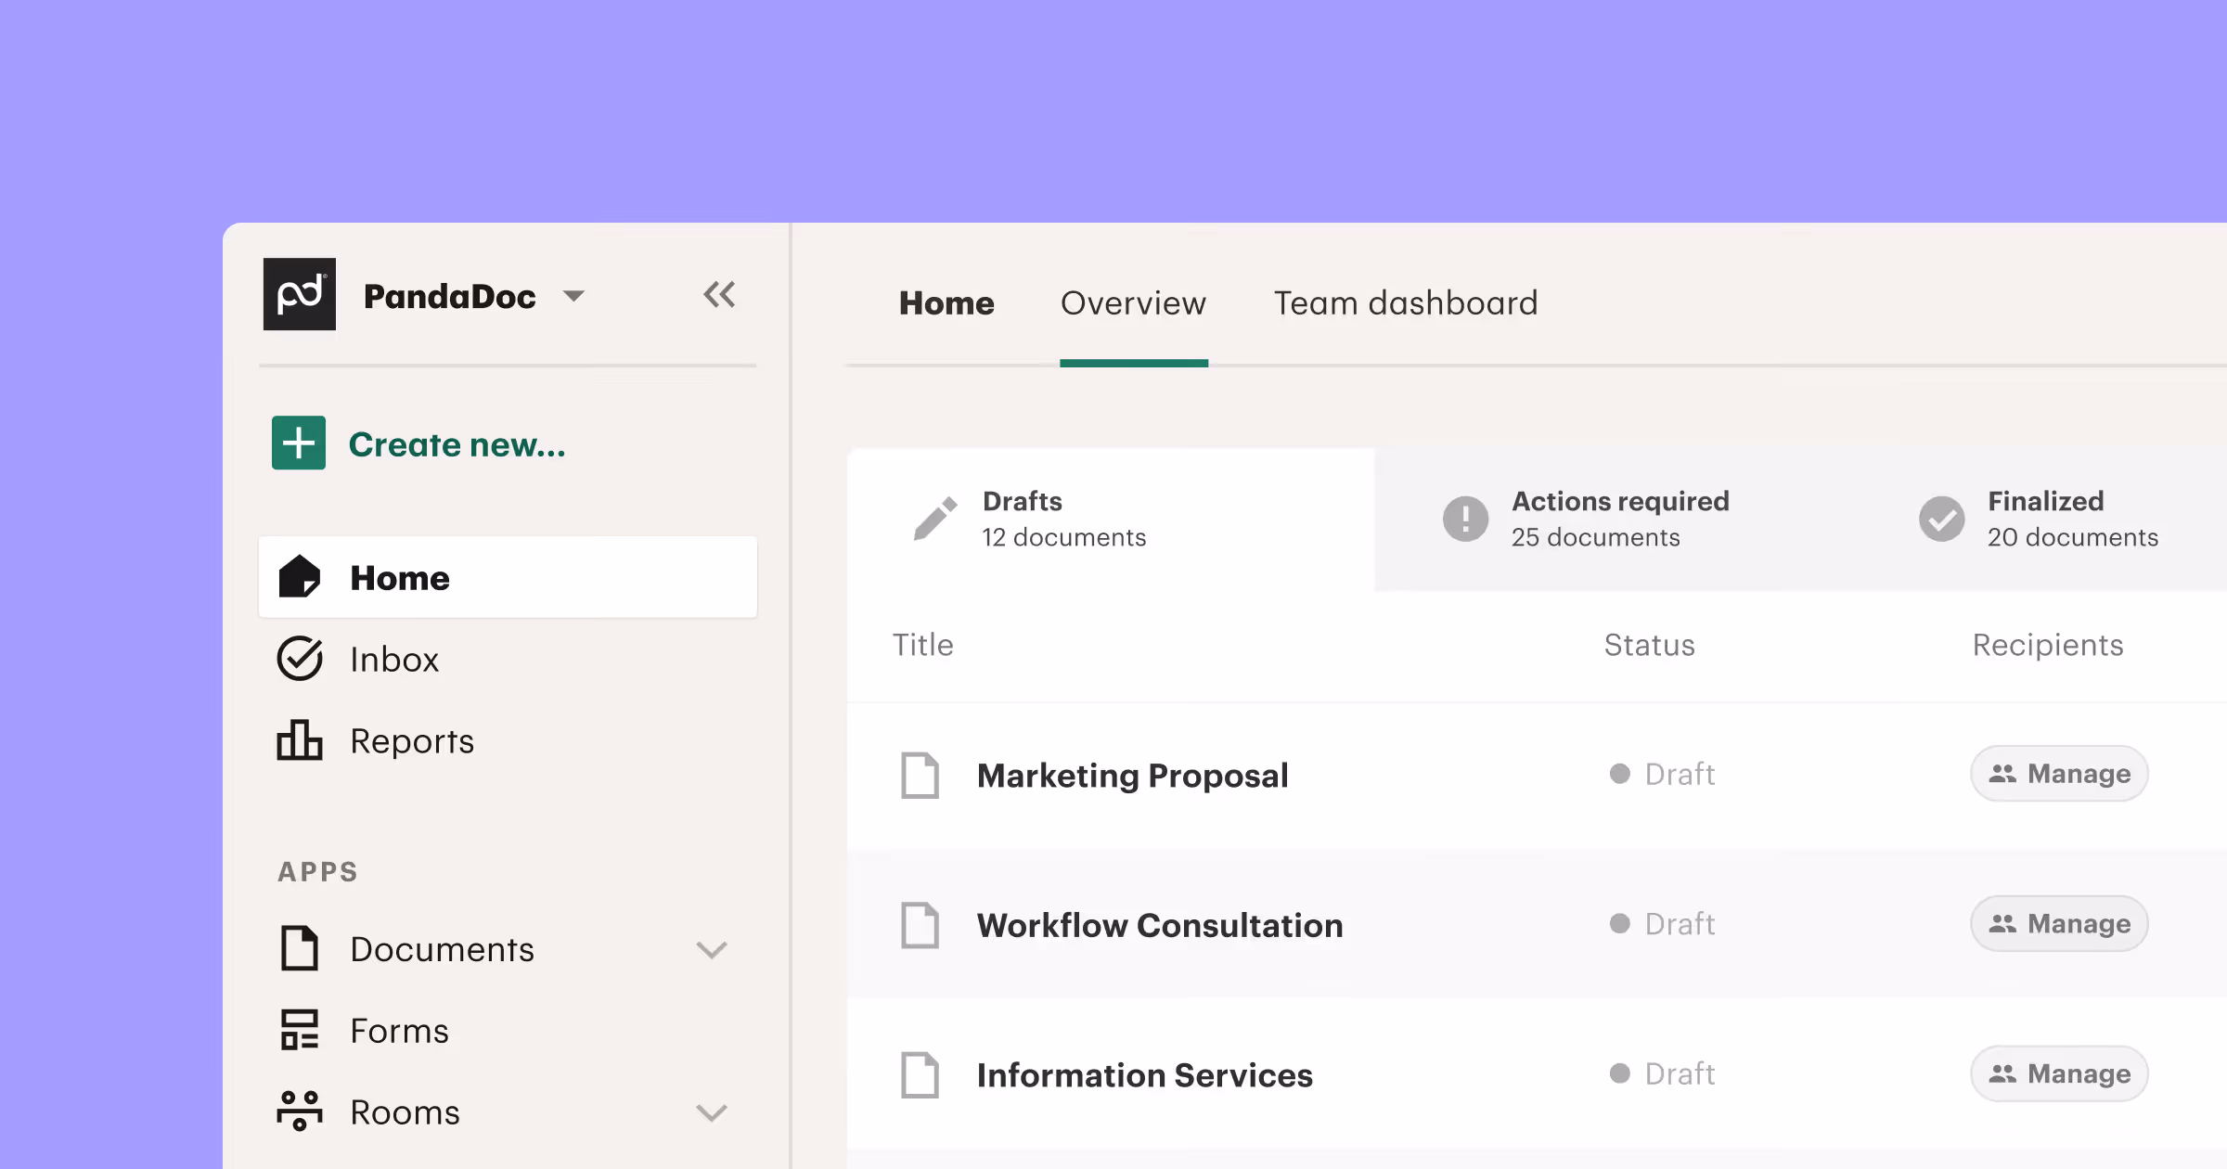Click the PandaDoc logo icon
Image resolution: width=2227 pixels, height=1169 pixels.
click(299, 294)
